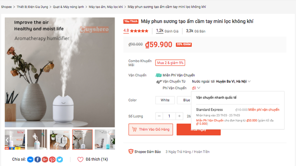Select the Blue color option
Viewport: 296px width, 166px height.
(185, 100)
